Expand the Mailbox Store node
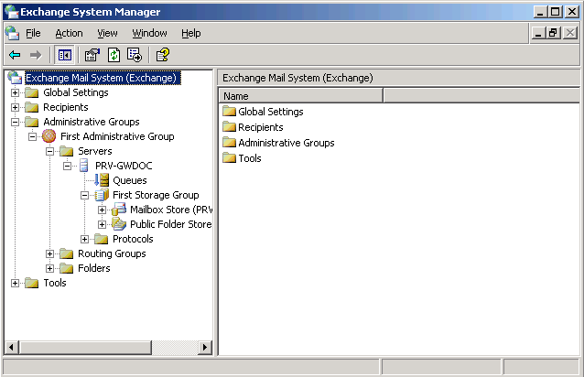The width and height of the screenshot is (584, 377). point(102,210)
